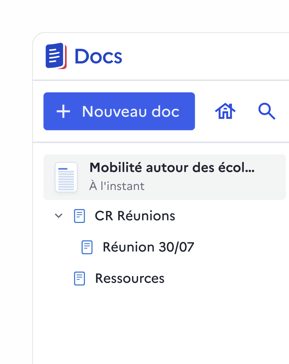This screenshot has height=364, width=289.
Task: Click the Réunion 30/07 document icon
Action: click(87, 247)
